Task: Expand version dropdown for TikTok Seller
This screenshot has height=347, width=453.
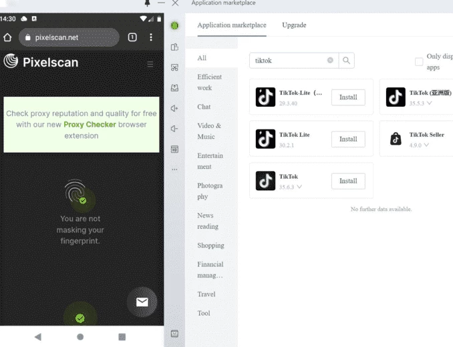Action: coord(426,145)
